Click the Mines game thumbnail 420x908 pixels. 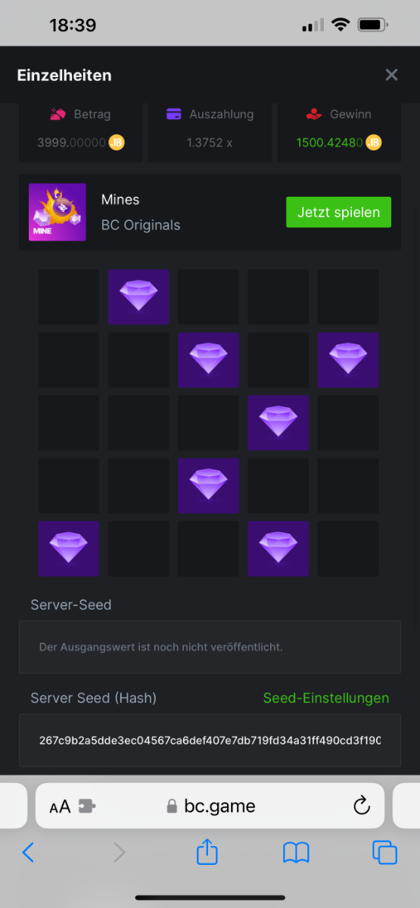pyautogui.click(x=57, y=212)
